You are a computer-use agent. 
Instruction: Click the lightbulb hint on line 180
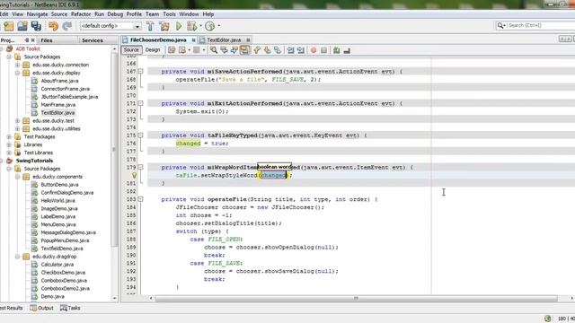click(x=134, y=176)
